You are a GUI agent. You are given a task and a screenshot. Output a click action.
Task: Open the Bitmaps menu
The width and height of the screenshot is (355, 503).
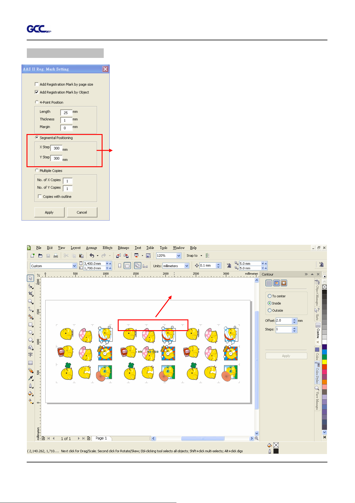123,248
